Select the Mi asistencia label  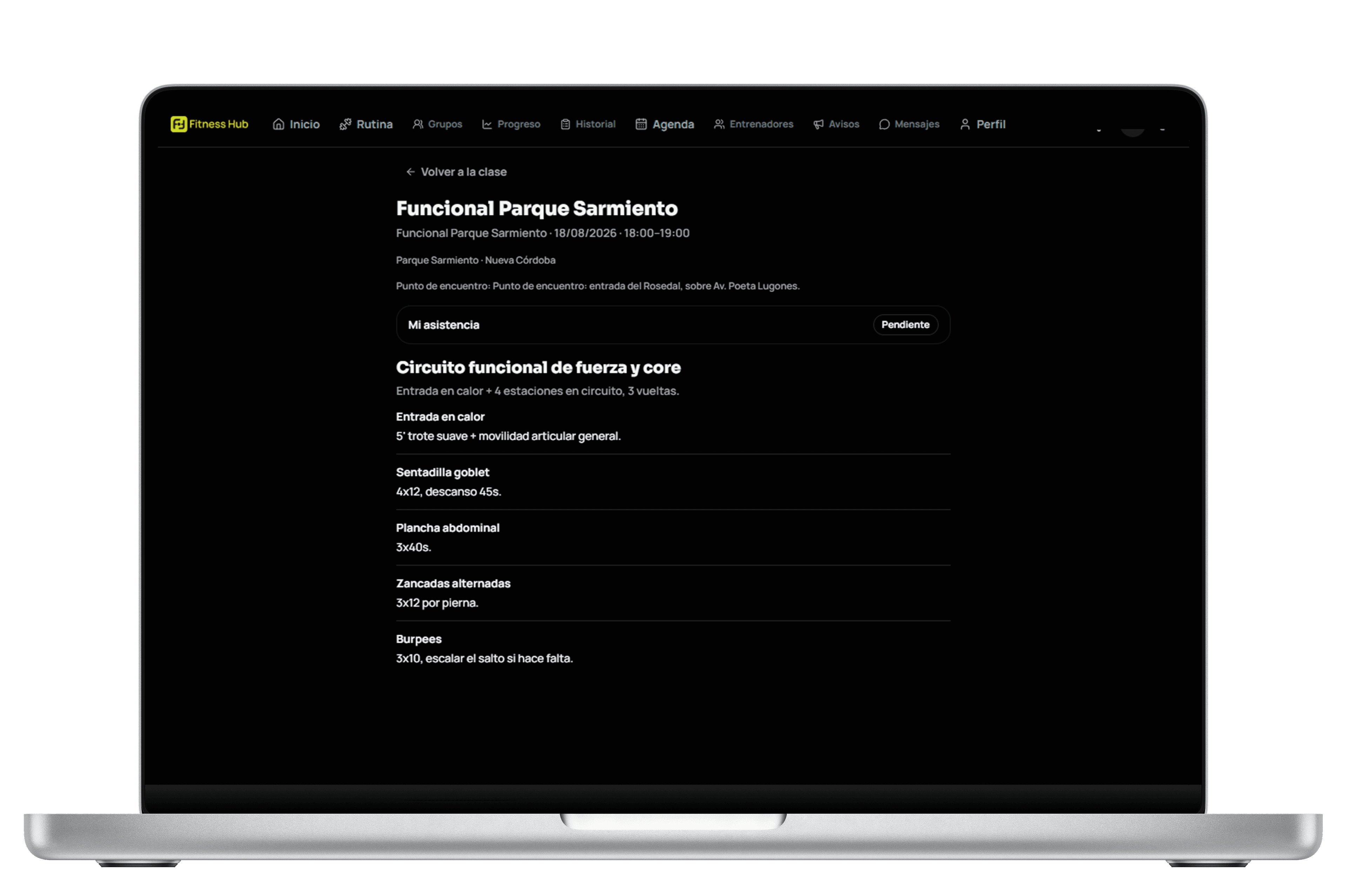click(443, 325)
